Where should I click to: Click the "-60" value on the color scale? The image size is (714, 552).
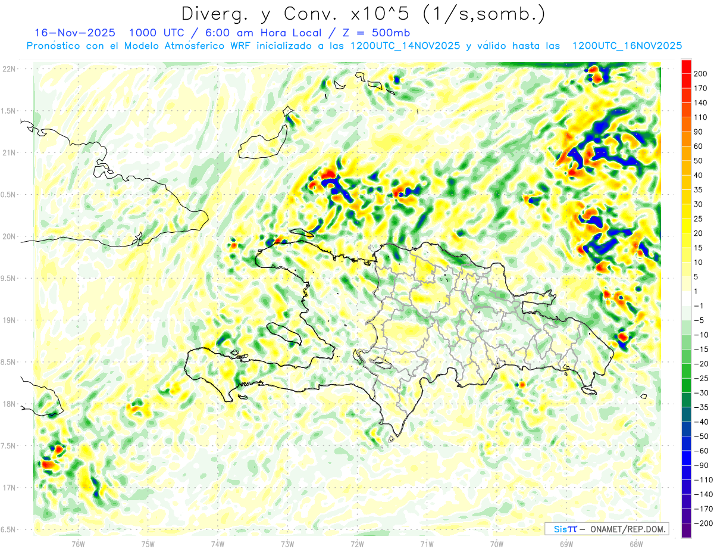[702, 451]
